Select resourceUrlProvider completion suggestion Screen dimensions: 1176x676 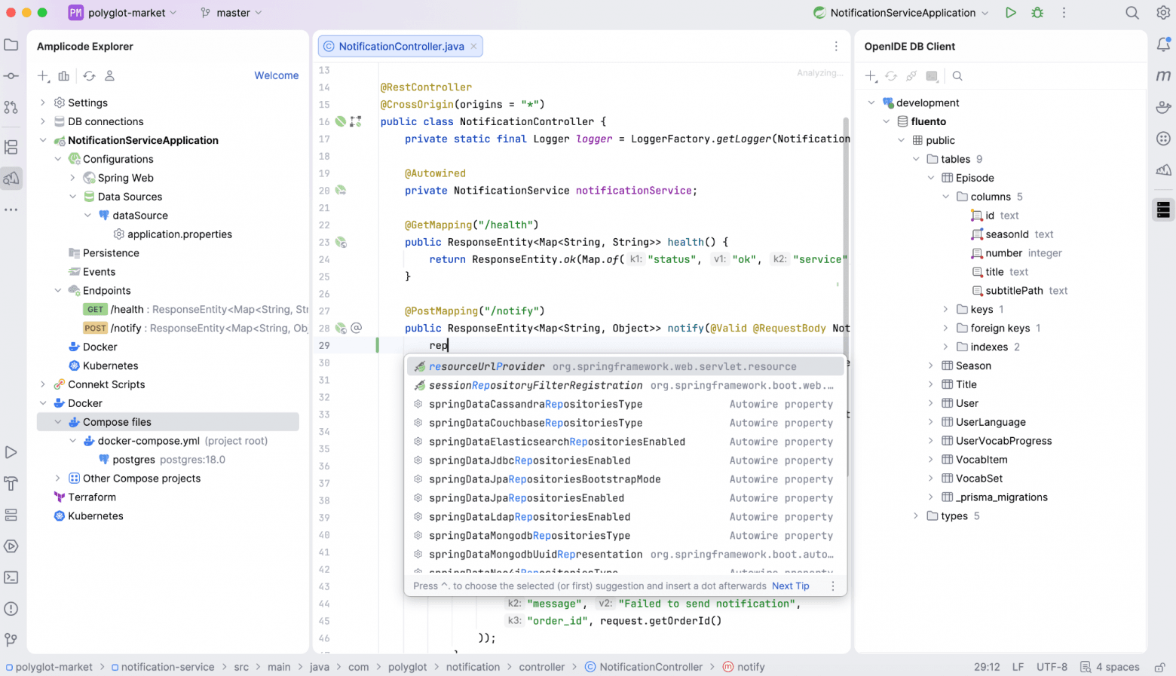pyautogui.click(x=625, y=366)
